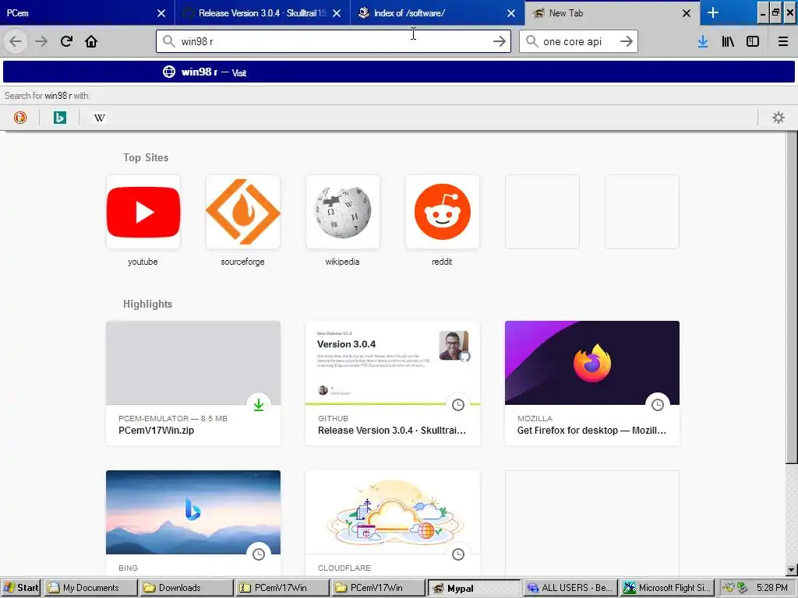
Task: Click the Go arrow in the address bar
Action: point(500,41)
